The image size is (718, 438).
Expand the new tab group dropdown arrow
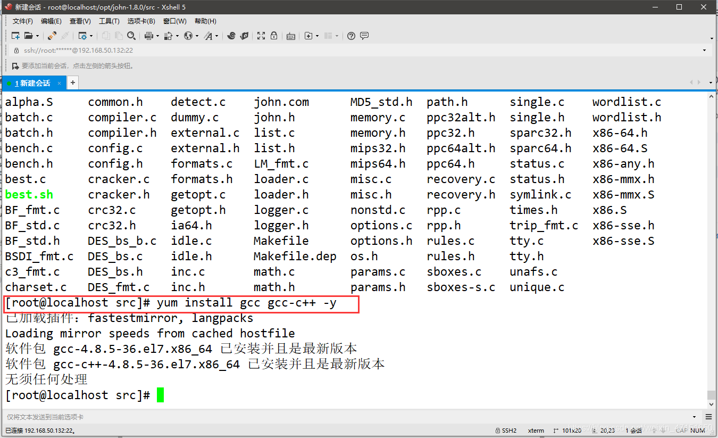coord(318,36)
